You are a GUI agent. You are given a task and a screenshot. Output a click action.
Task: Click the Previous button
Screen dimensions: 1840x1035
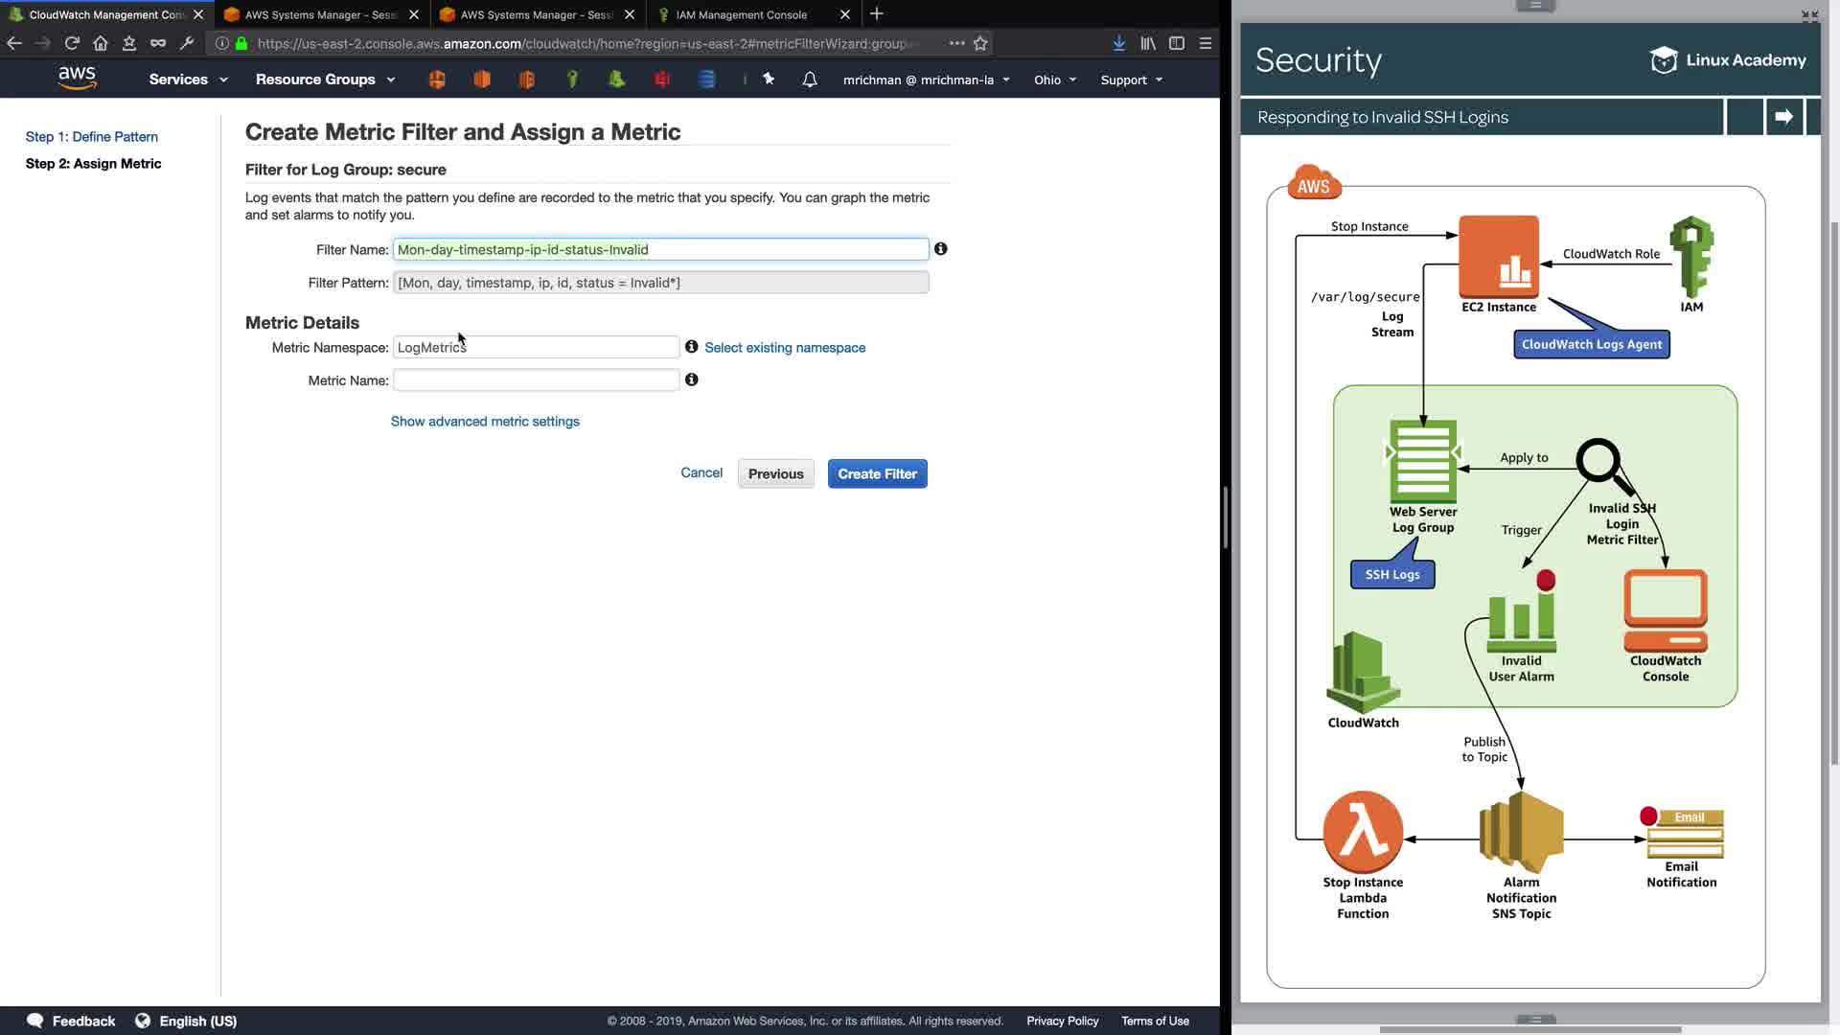pyautogui.click(x=775, y=473)
